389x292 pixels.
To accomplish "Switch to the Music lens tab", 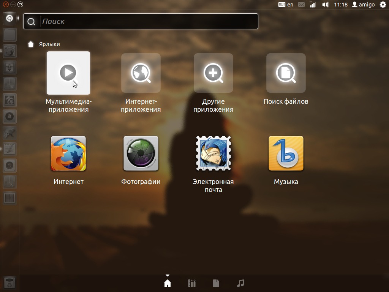I will [x=240, y=283].
